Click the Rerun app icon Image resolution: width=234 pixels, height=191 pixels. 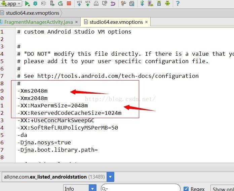[x=61, y=3]
